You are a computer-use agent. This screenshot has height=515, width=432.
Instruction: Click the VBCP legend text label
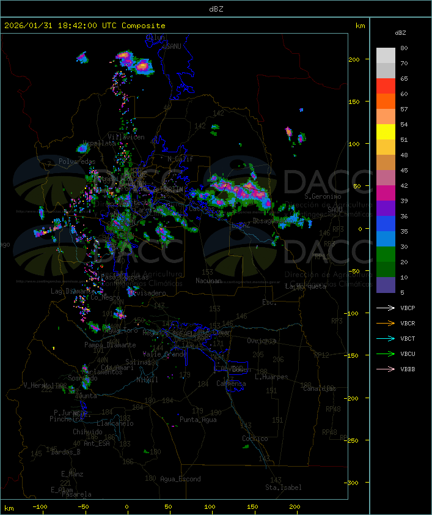coord(408,308)
